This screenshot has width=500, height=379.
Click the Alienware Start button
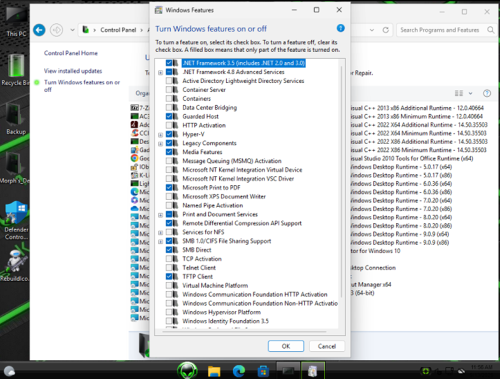tap(188, 371)
